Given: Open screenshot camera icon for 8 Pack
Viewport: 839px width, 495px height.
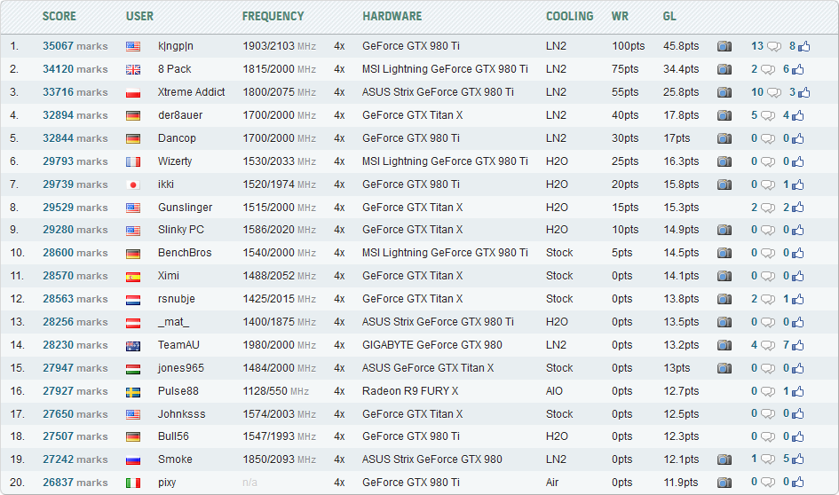Looking at the screenshot, I should pyautogui.click(x=724, y=69).
